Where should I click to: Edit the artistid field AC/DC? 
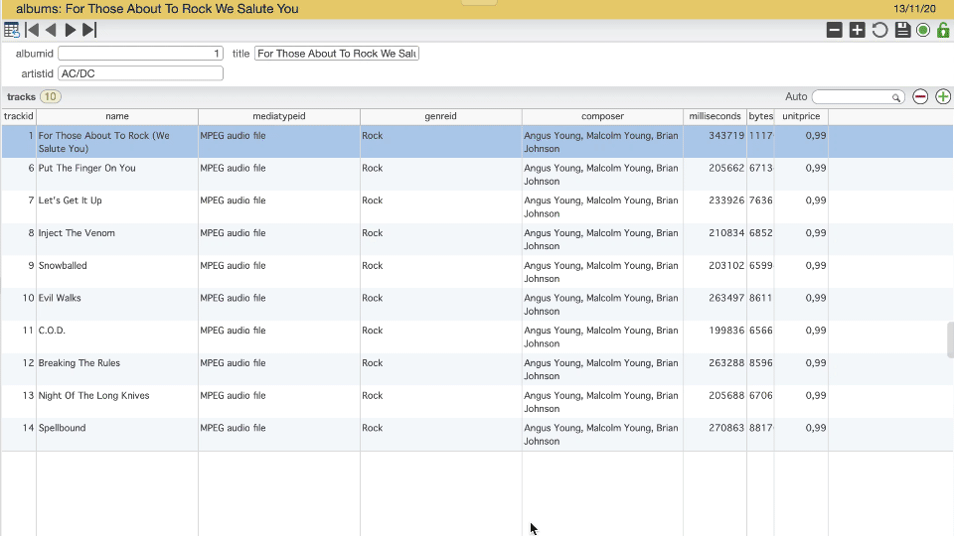tap(140, 73)
